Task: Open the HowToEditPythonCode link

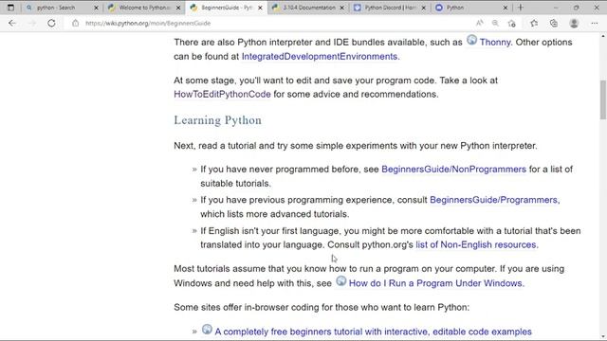Action: [222, 94]
